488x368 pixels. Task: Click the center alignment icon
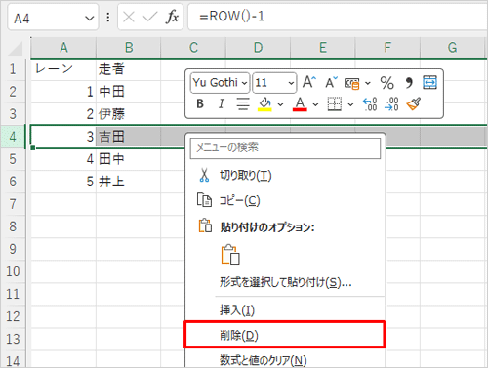click(x=243, y=104)
